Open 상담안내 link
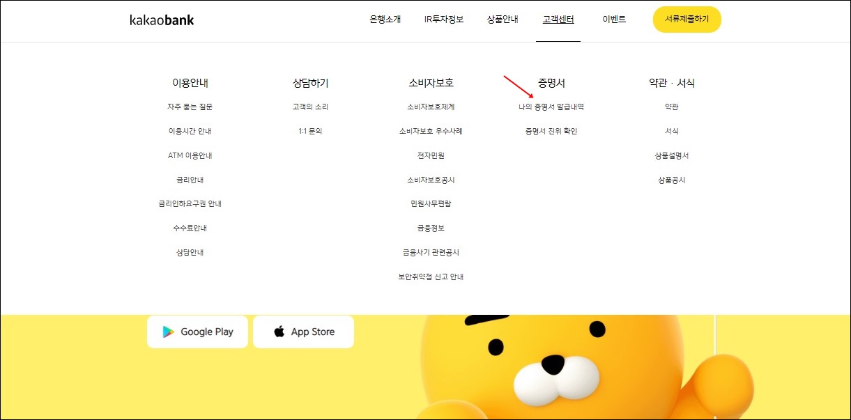This screenshot has width=851, height=420. point(190,253)
